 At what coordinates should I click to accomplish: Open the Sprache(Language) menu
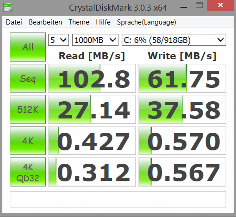tap(147, 22)
